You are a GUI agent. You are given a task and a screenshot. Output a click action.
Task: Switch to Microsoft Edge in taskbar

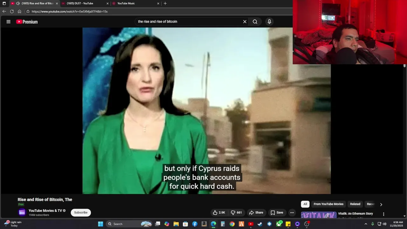213,224
